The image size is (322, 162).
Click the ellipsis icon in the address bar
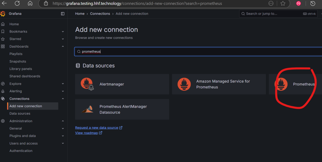point(271,3)
